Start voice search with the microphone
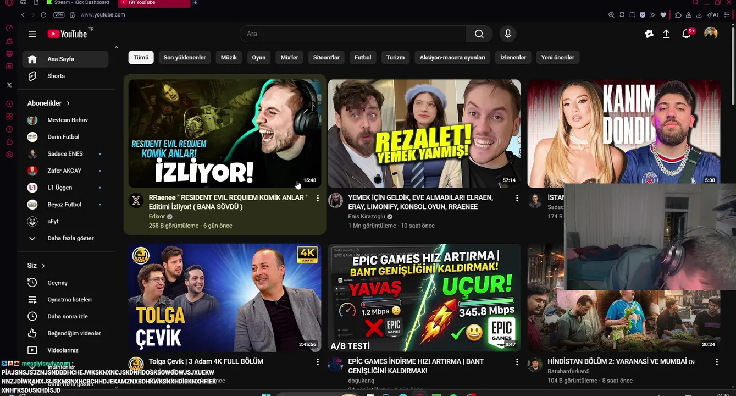 tap(508, 34)
